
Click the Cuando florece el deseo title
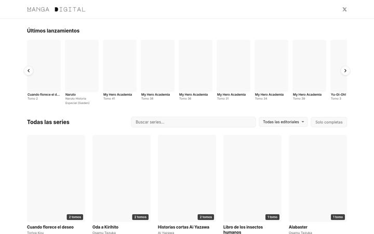[x=50, y=227]
